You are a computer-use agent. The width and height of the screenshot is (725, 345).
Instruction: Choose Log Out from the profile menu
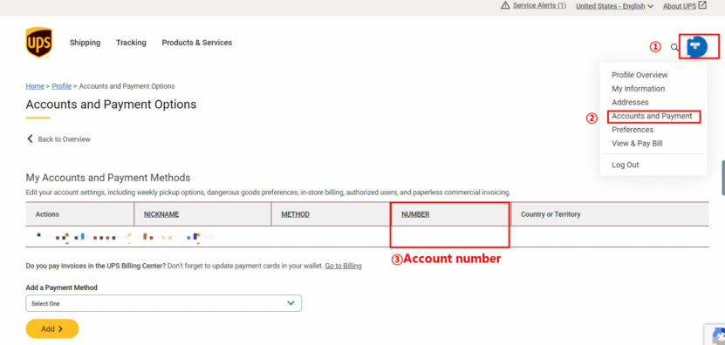click(x=626, y=165)
